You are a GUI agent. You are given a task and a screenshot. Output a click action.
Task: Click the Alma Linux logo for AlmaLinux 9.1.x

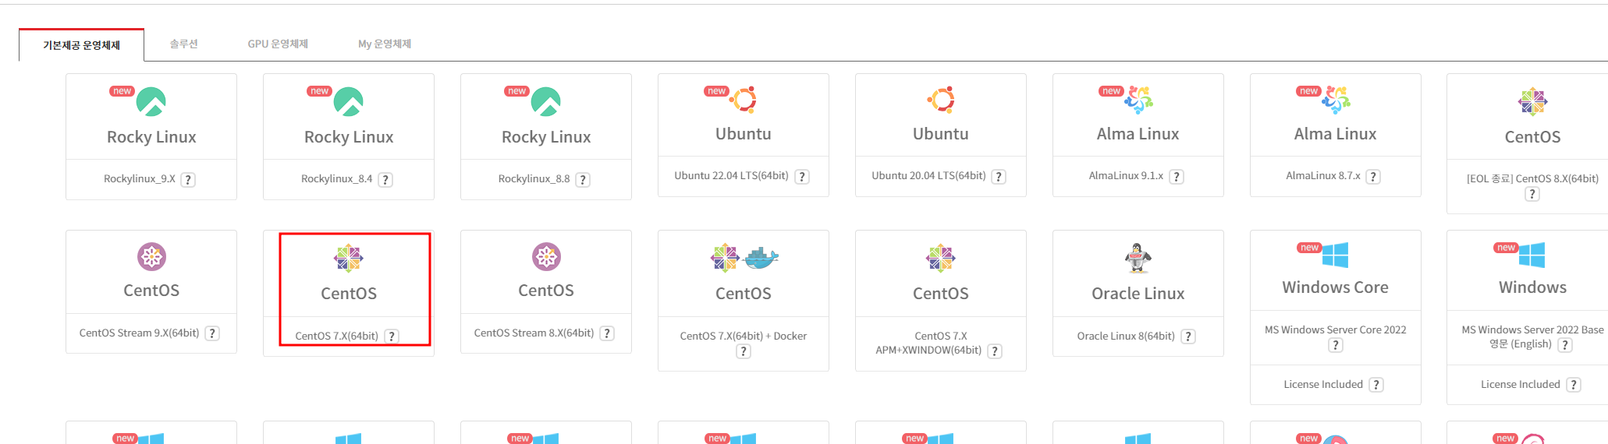tap(1139, 100)
